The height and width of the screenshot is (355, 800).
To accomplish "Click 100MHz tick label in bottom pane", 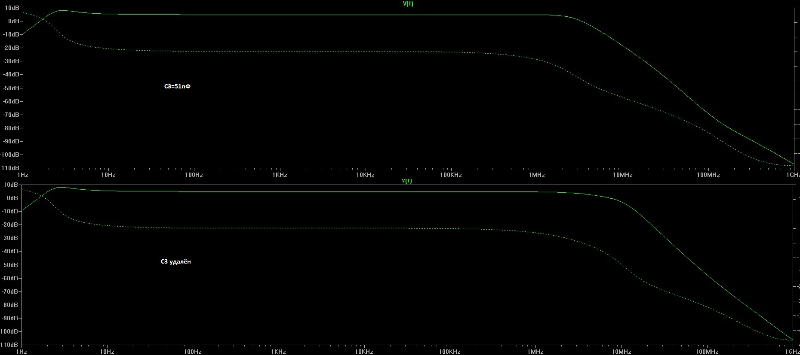I will (707, 352).
